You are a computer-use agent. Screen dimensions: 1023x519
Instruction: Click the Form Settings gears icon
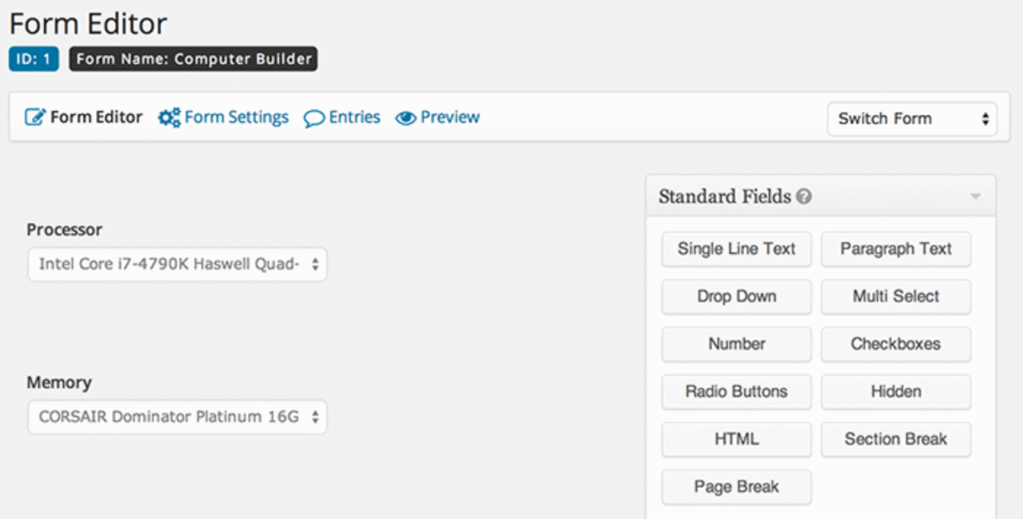click(x=169, y=117)
